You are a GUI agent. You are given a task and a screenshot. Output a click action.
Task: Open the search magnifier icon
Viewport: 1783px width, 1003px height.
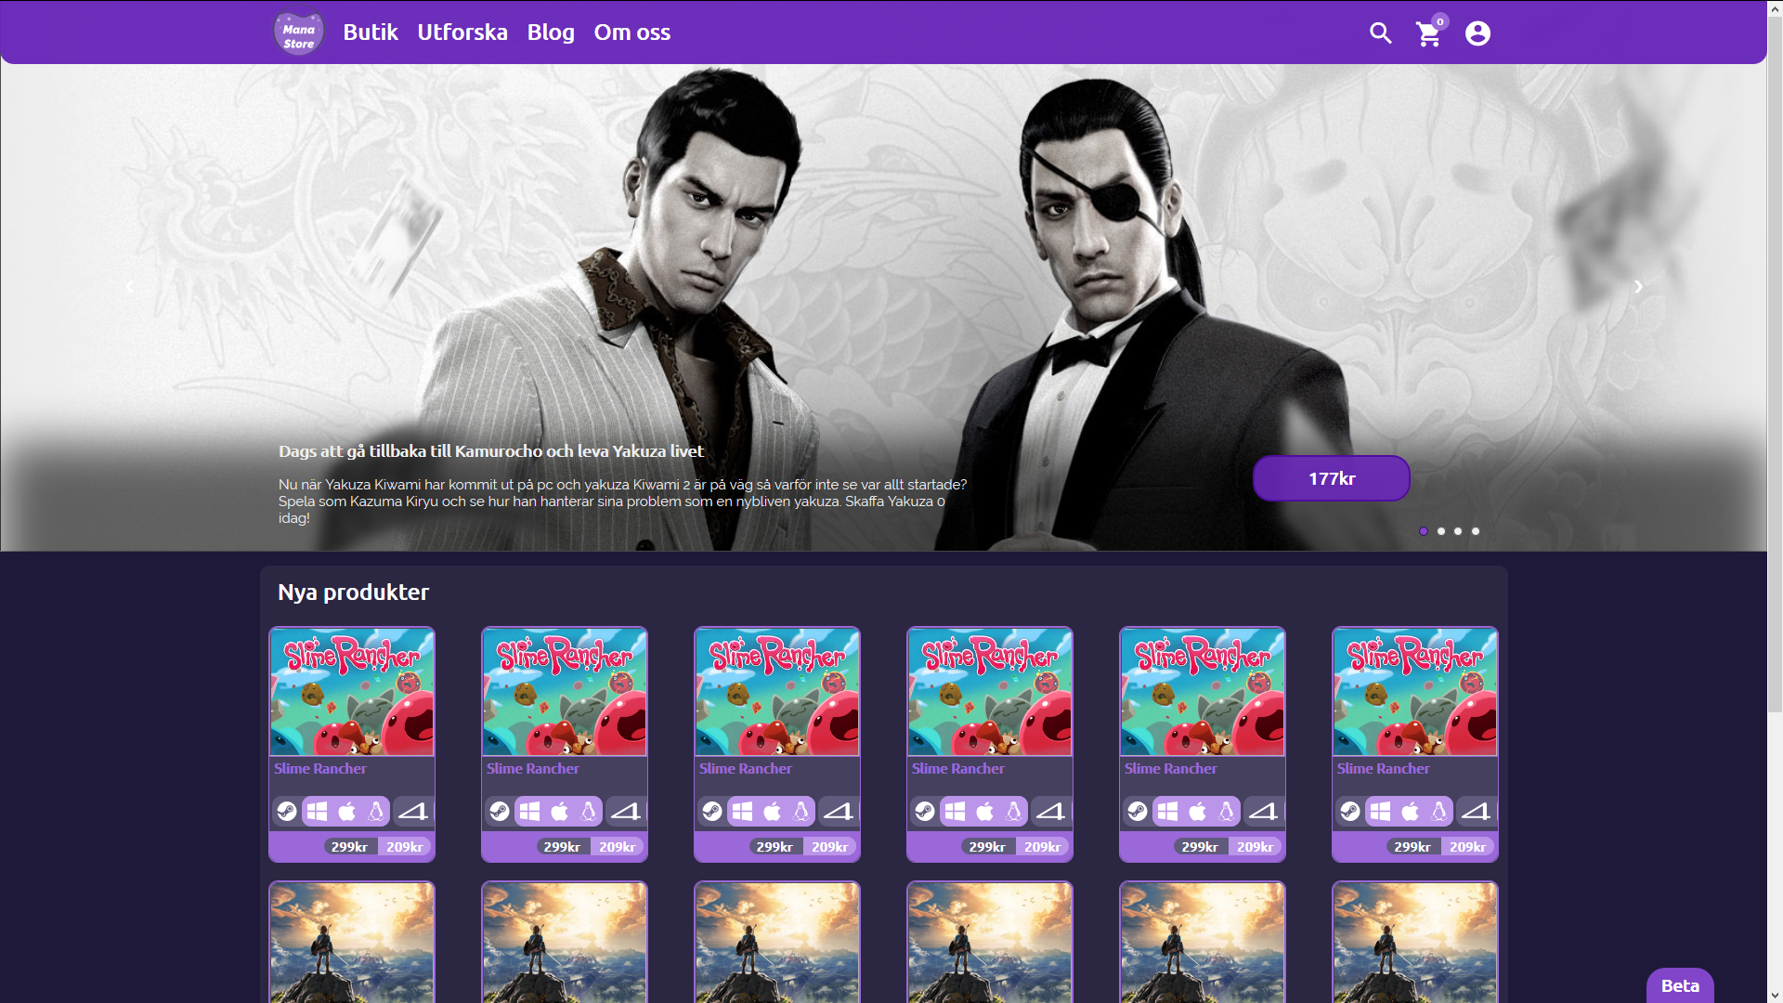[1380, 33]
